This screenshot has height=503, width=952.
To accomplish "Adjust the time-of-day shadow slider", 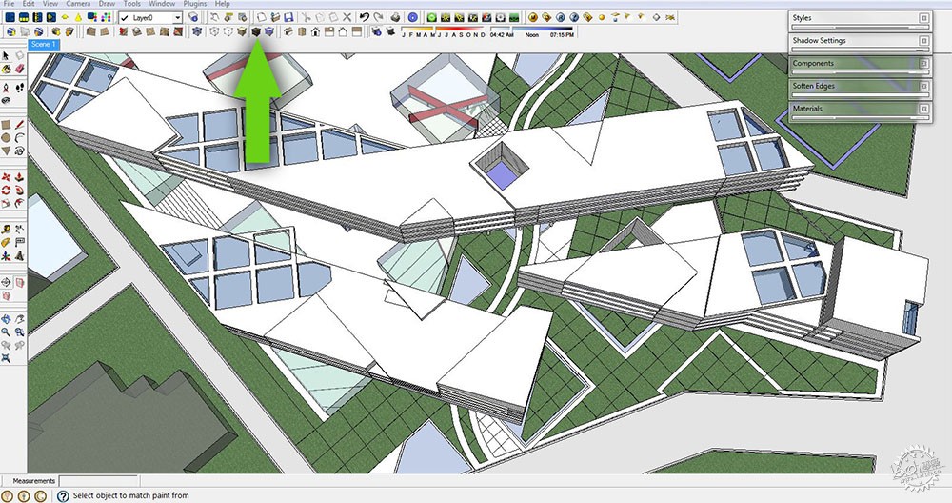I will (x=531, y=29).
